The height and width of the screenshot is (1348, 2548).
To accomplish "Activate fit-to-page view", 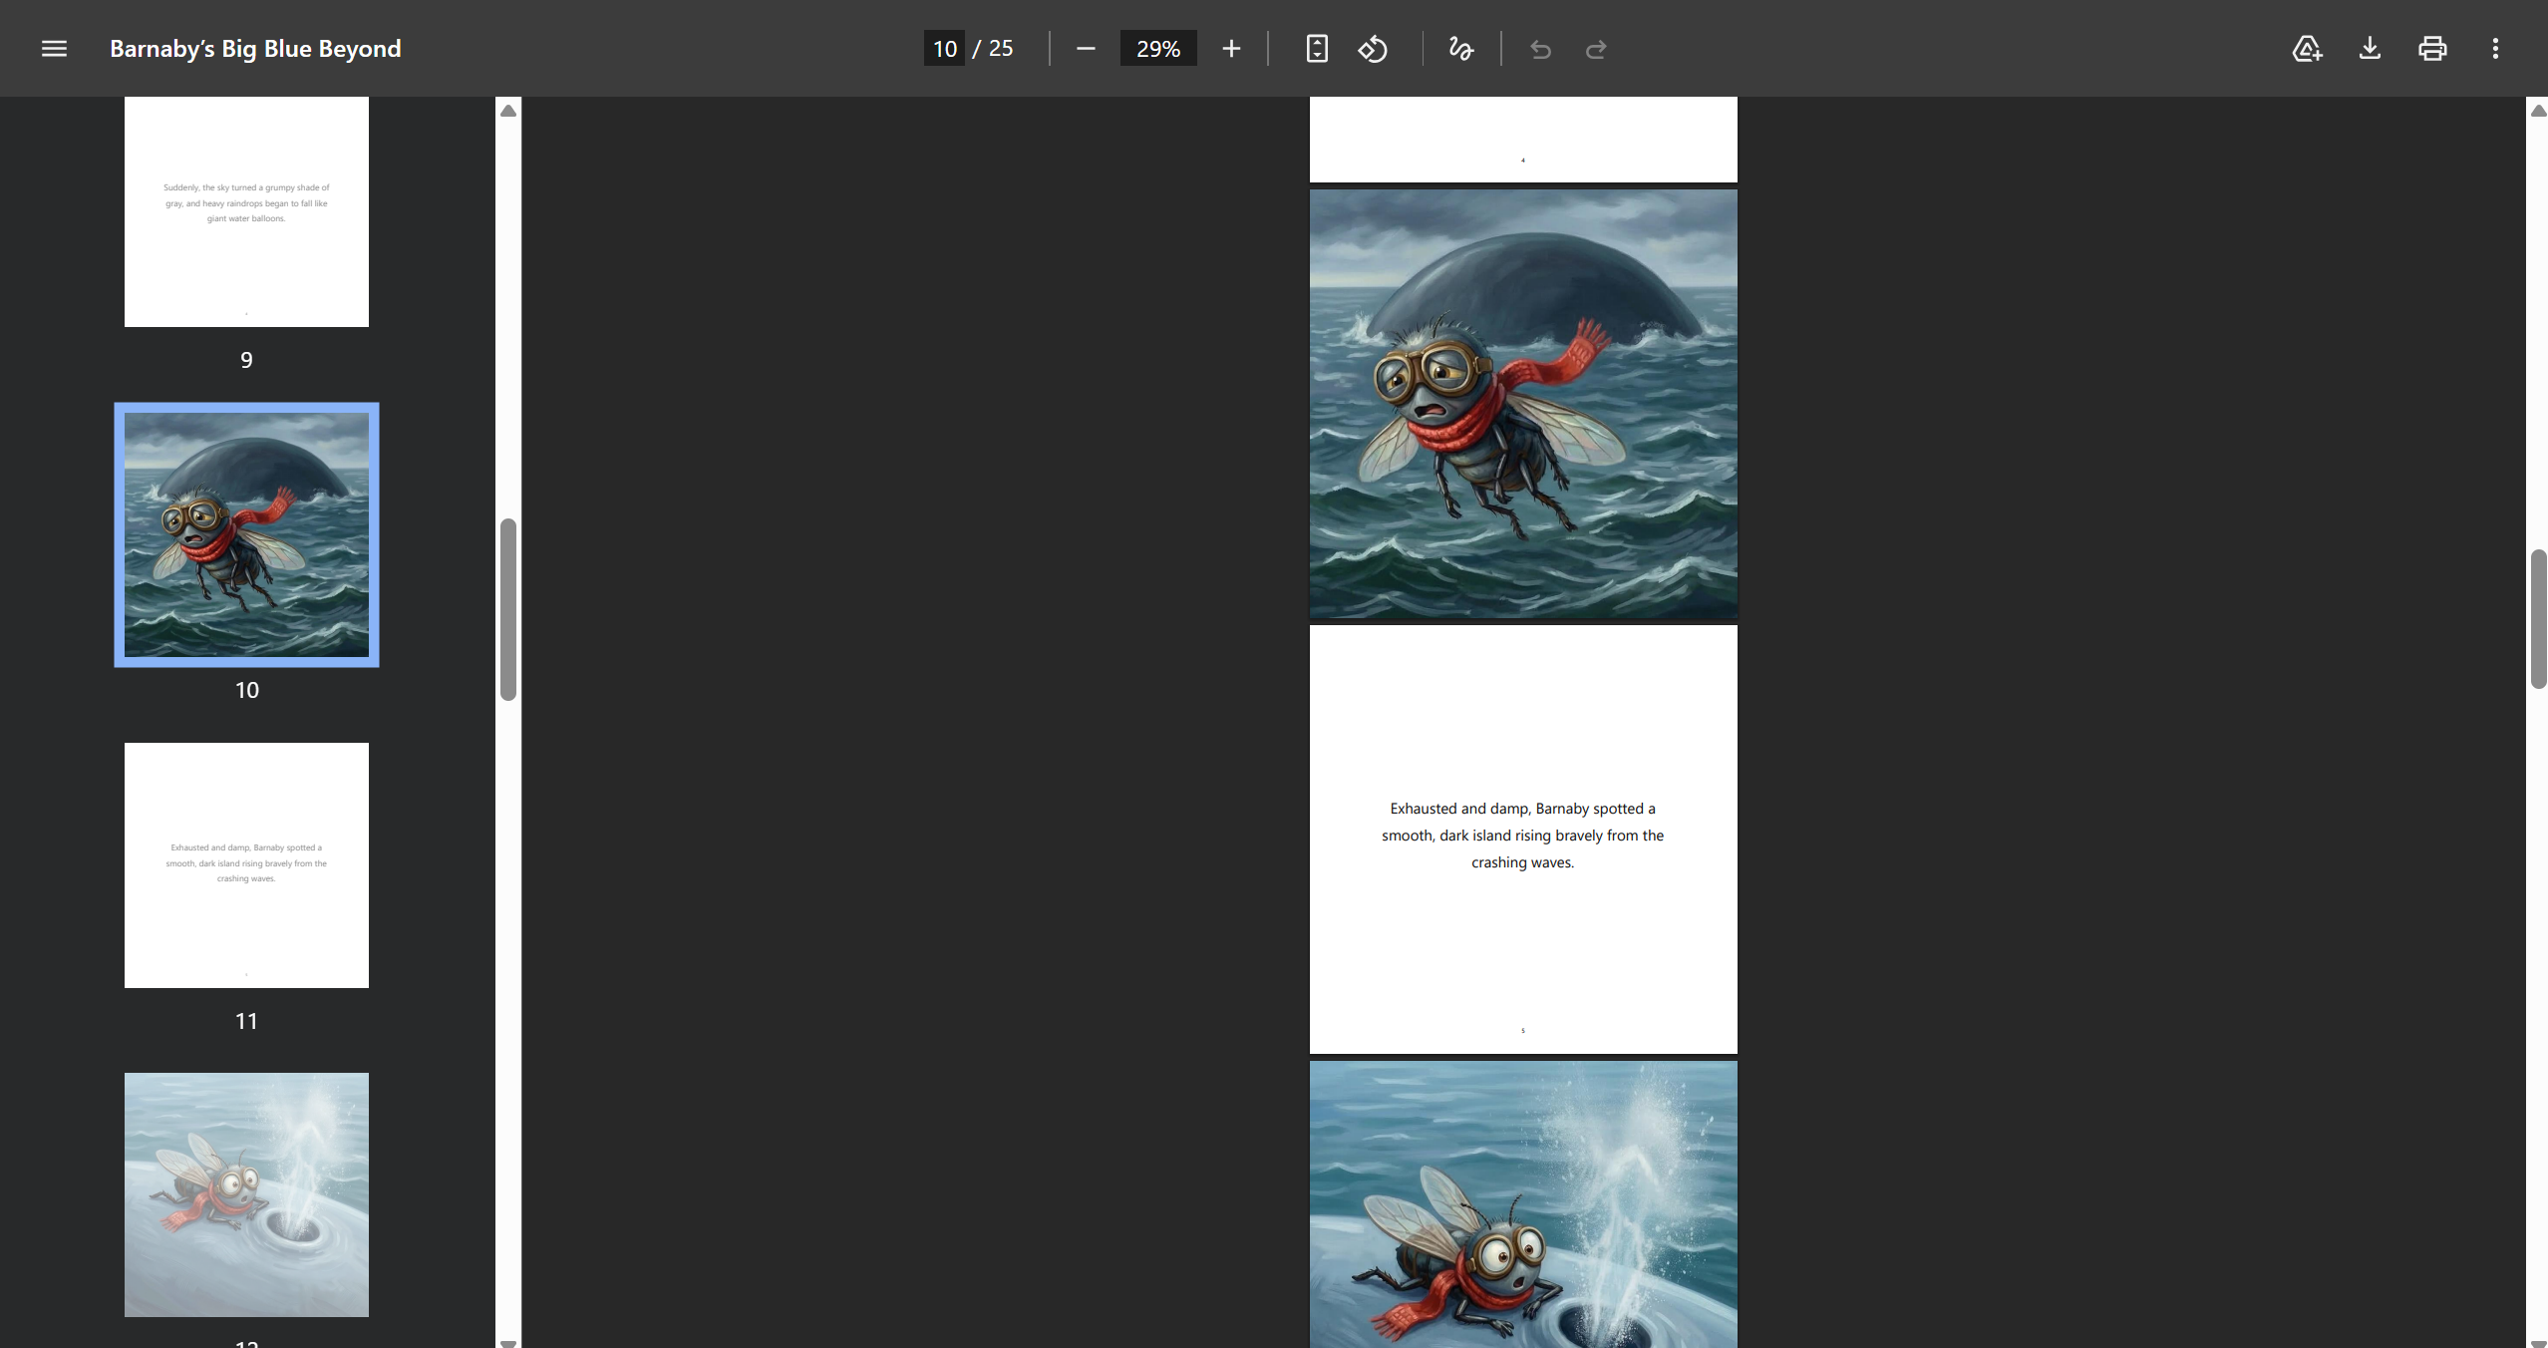I will click(x=1316, y=48).
